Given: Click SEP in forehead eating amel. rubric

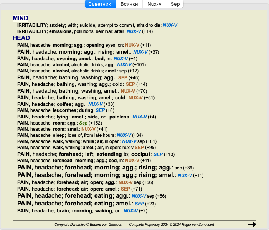Looking at the screenshot, I should [139, 204].
